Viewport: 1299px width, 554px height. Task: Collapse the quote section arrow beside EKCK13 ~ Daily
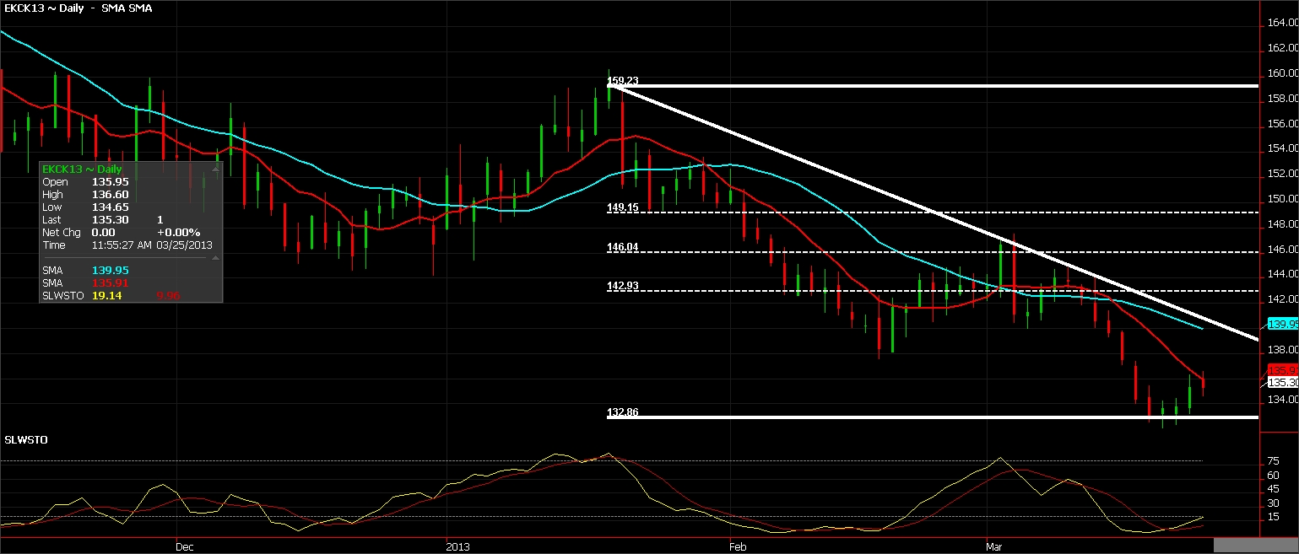tap(215, 169)
